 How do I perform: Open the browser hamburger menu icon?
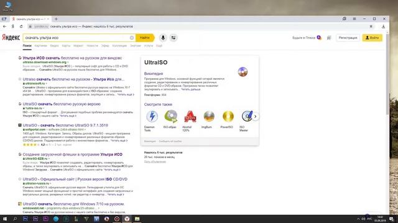point(354,19)
